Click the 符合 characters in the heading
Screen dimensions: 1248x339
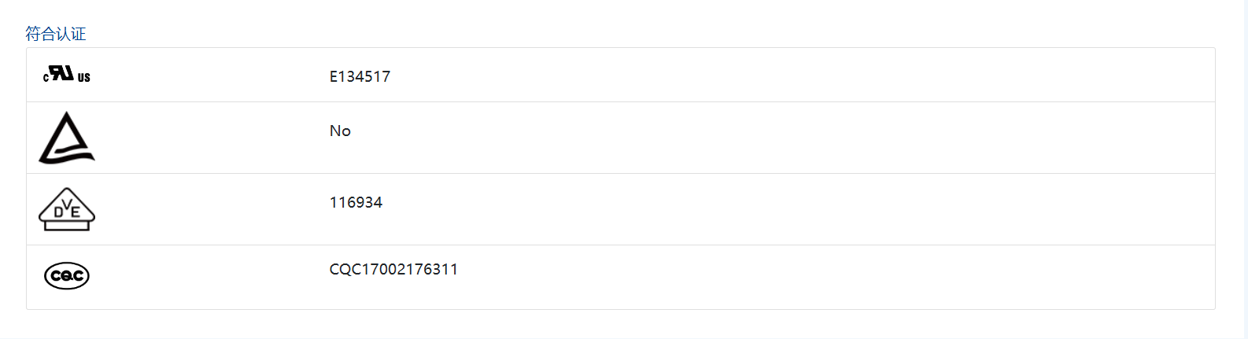[40, 34]
